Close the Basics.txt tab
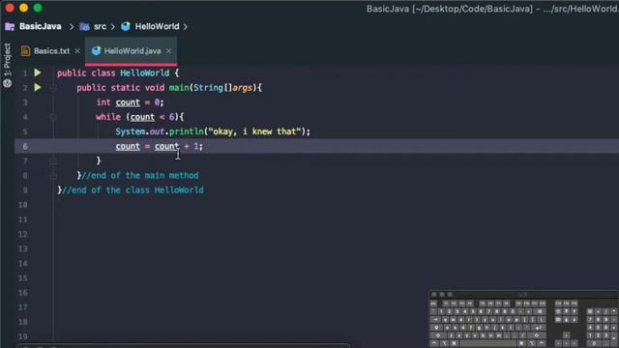The image size is (619, 348). [77, 51]
